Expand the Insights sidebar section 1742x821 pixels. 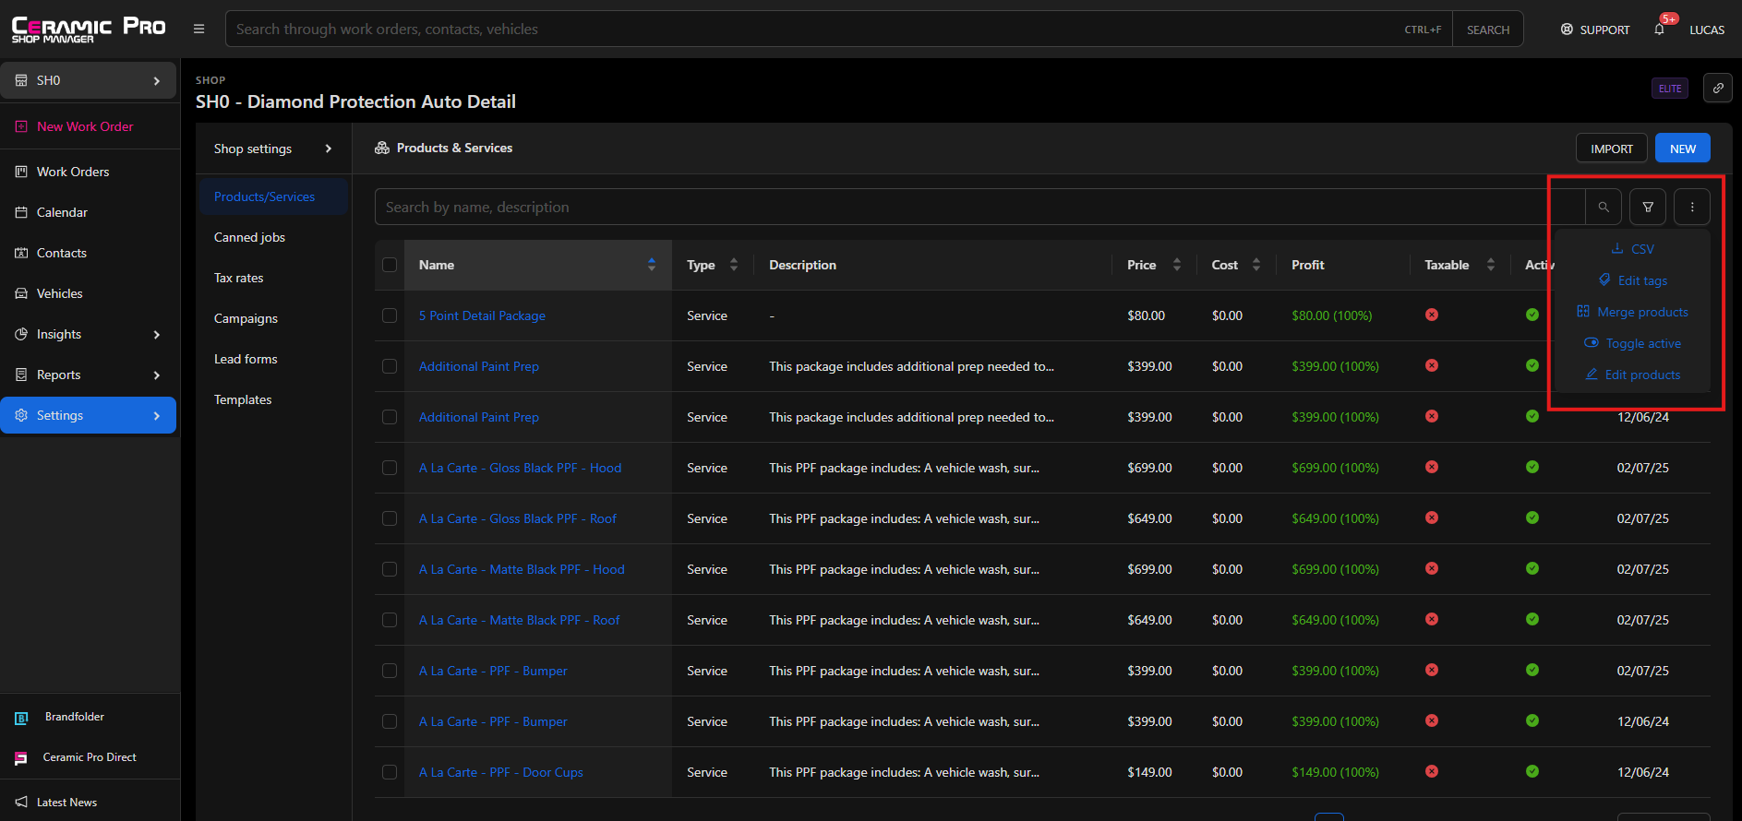click(x=89, y=334)
